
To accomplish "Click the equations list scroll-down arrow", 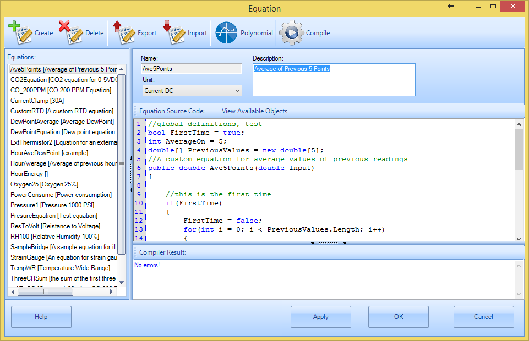I will 122,282.
